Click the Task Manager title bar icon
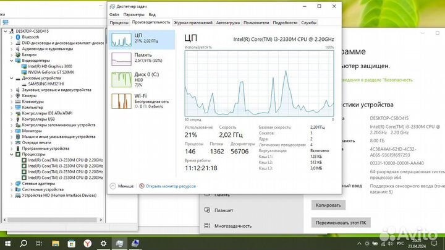This screenshot has width=445, height=250. pos(112,6)
